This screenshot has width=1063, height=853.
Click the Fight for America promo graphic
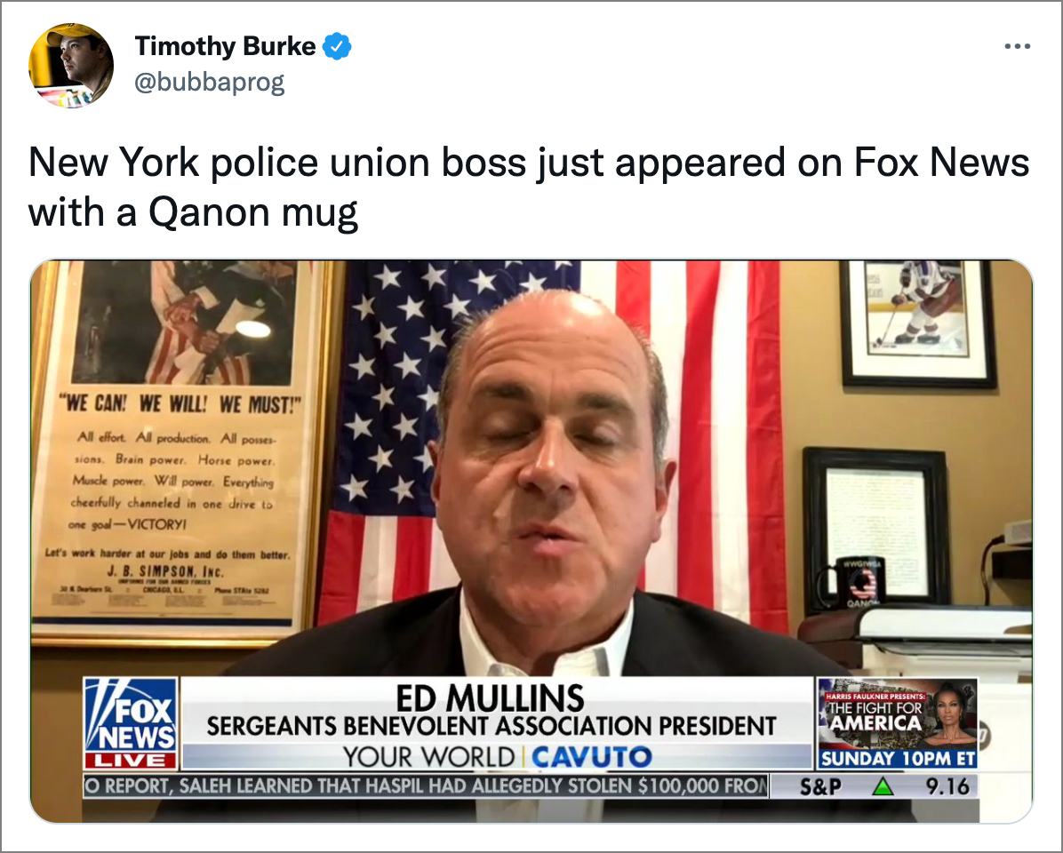tap(898, 713)
